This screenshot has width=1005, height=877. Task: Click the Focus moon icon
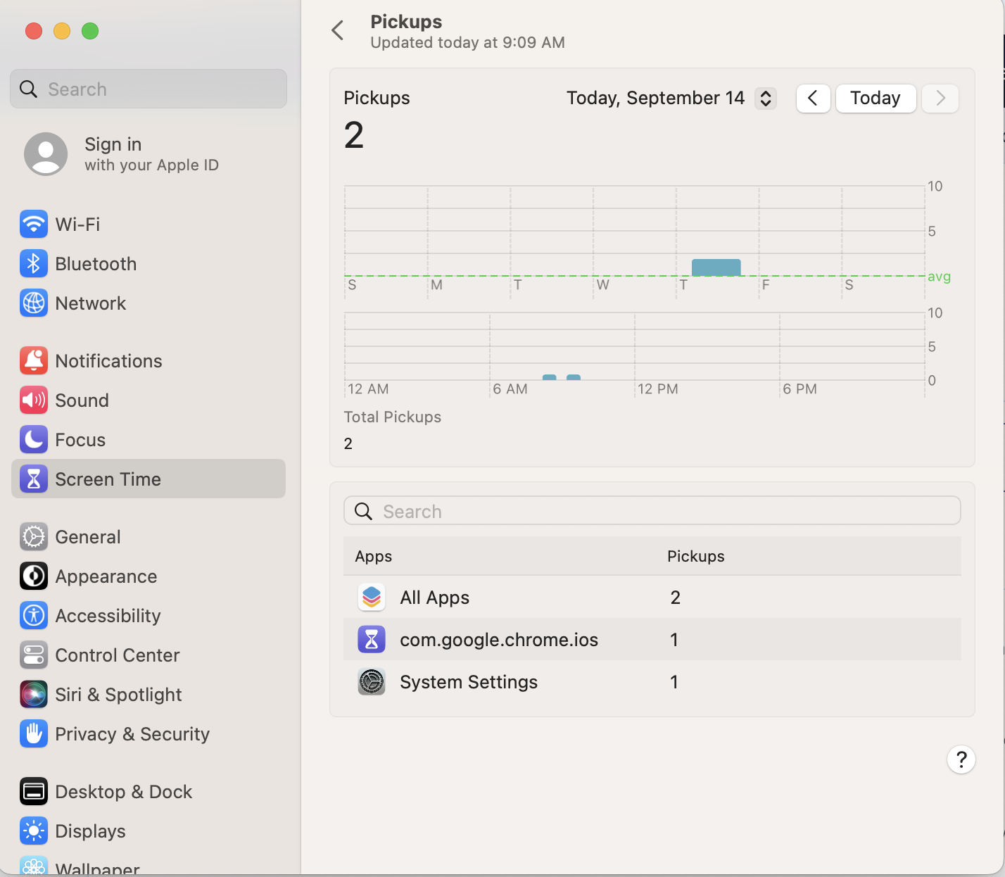point(34,440)
